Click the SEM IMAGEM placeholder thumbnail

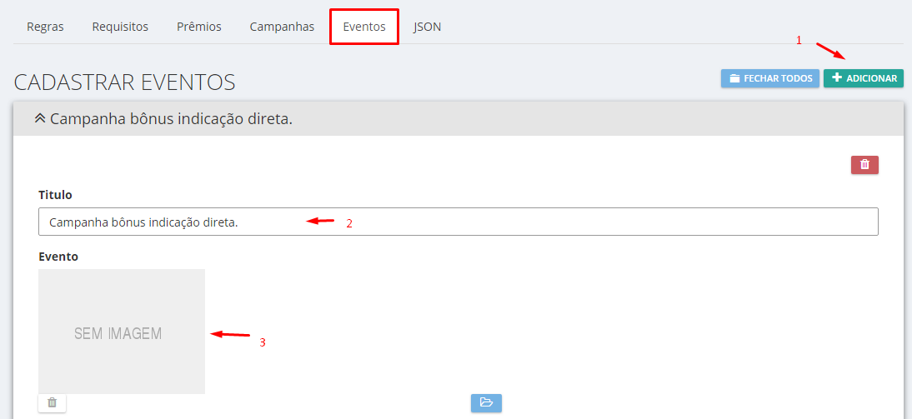(122, 332)
